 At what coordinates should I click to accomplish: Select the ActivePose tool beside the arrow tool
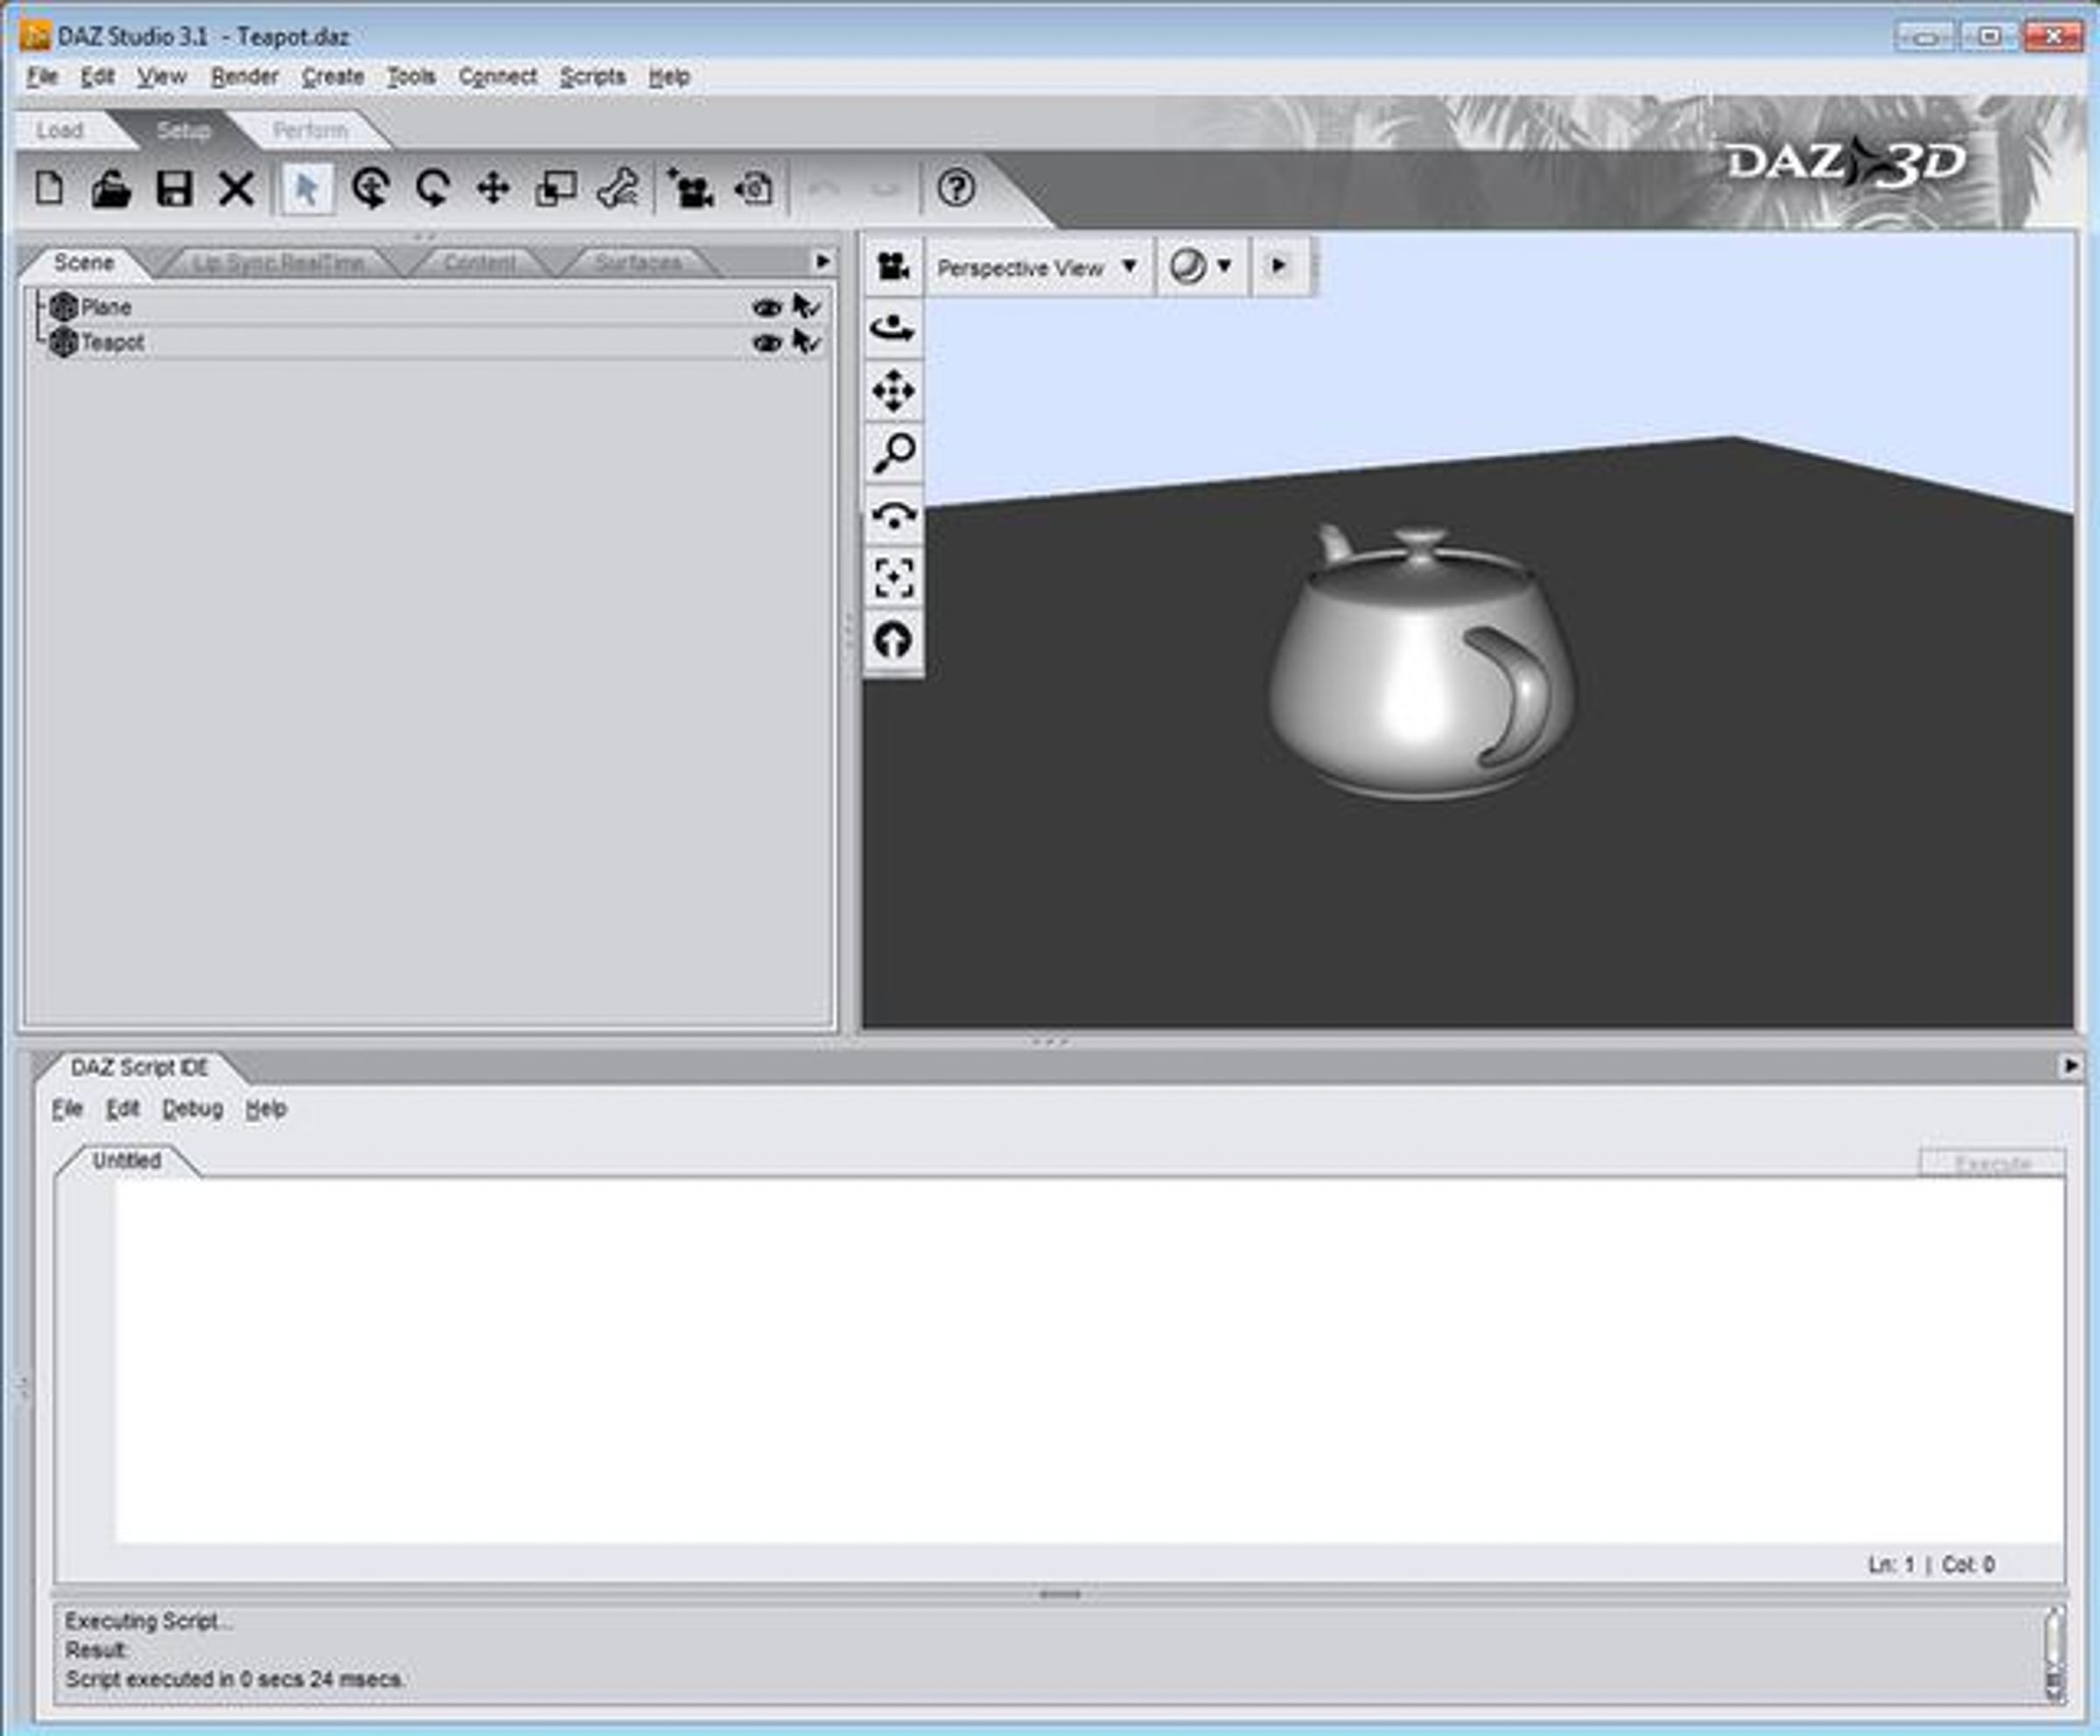(x=370, y=188)
